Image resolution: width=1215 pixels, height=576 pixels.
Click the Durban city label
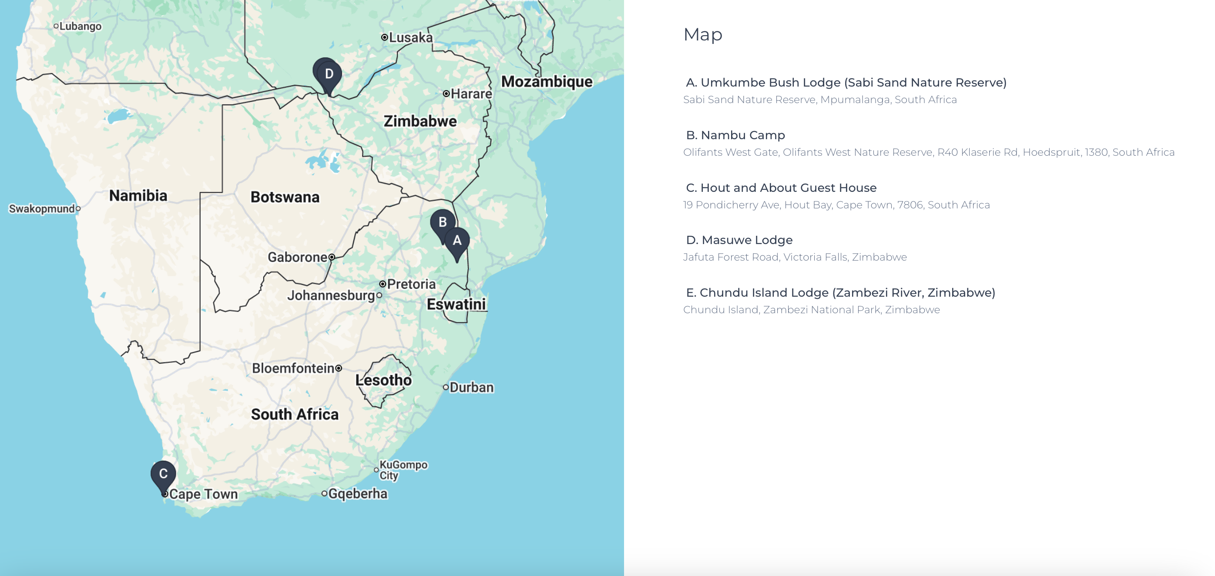point(472,388)
